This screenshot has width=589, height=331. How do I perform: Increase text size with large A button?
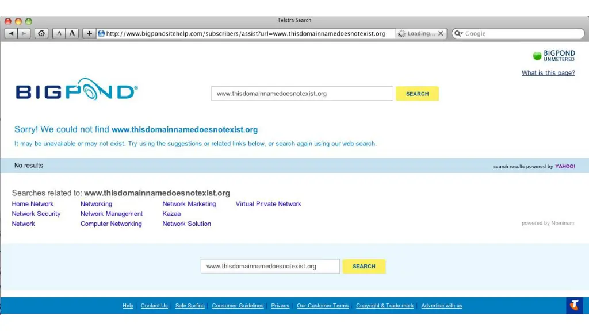tap(72, 33)
